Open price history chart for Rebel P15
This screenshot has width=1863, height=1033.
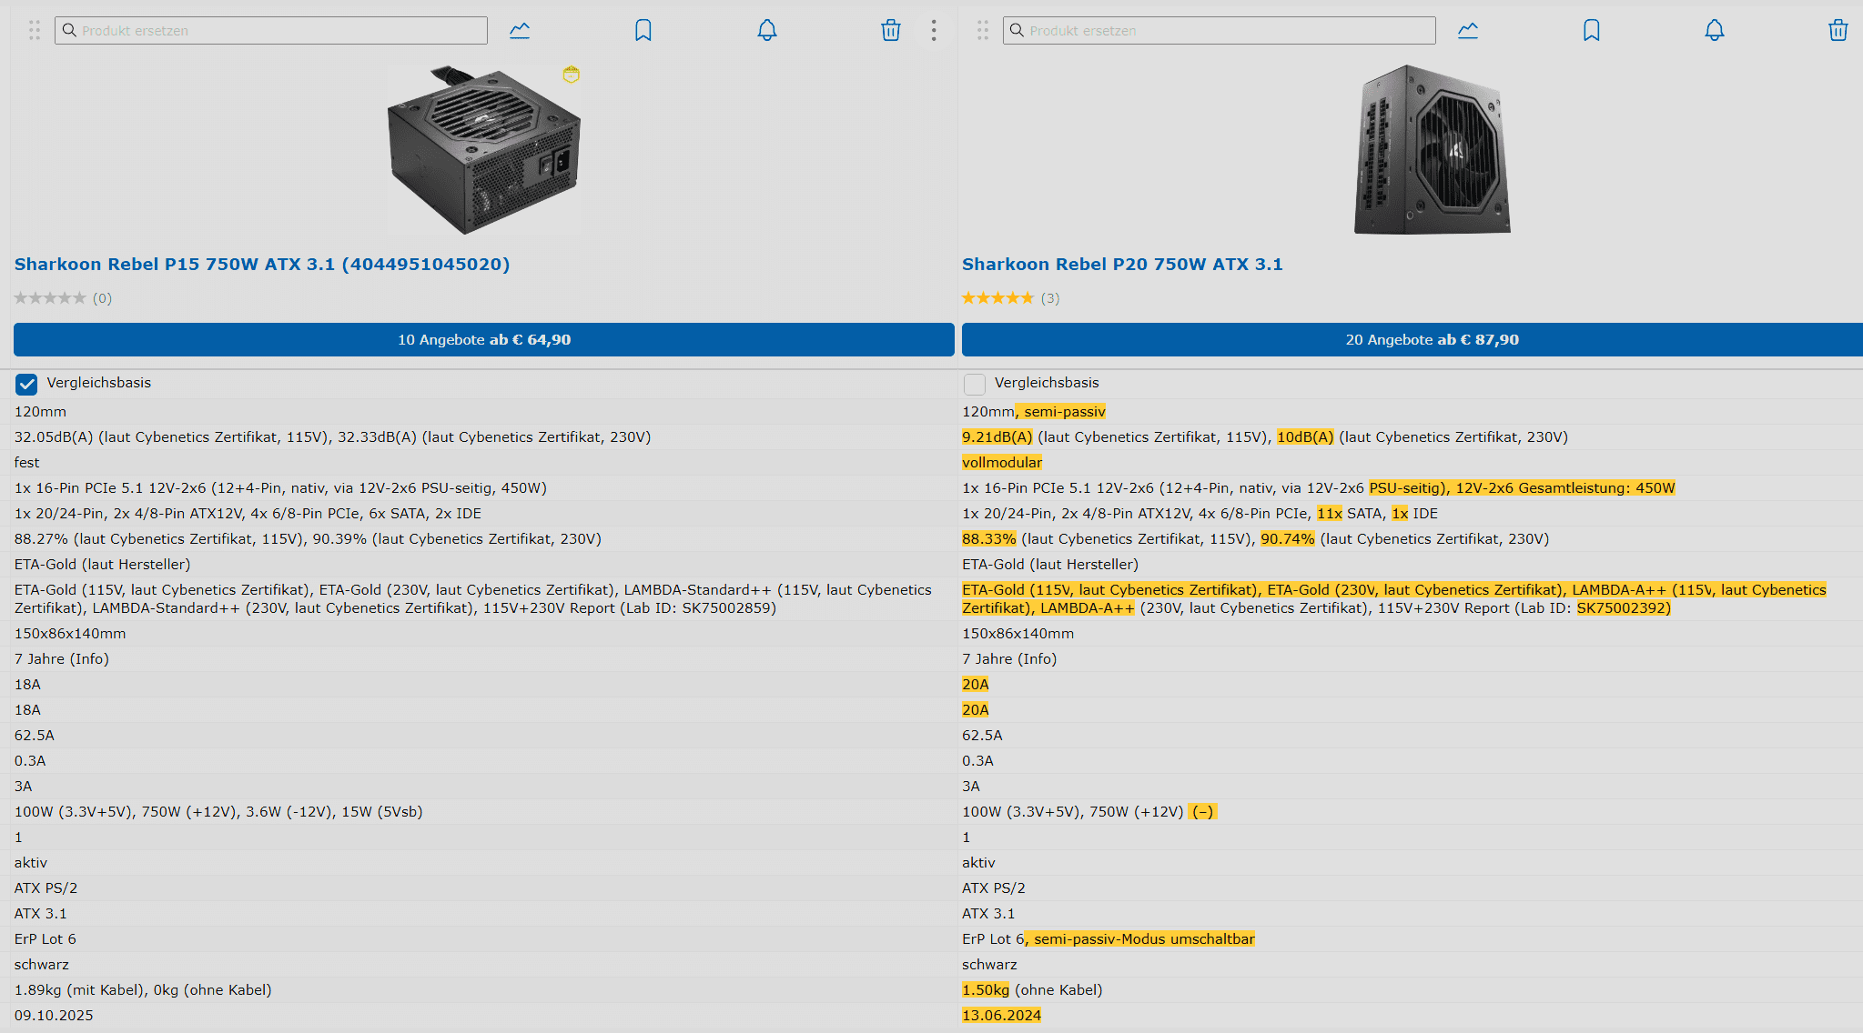pyautogui.click(x=520, y=31)
